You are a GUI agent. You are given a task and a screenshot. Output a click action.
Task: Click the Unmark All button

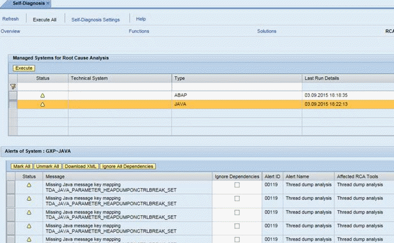47,167
